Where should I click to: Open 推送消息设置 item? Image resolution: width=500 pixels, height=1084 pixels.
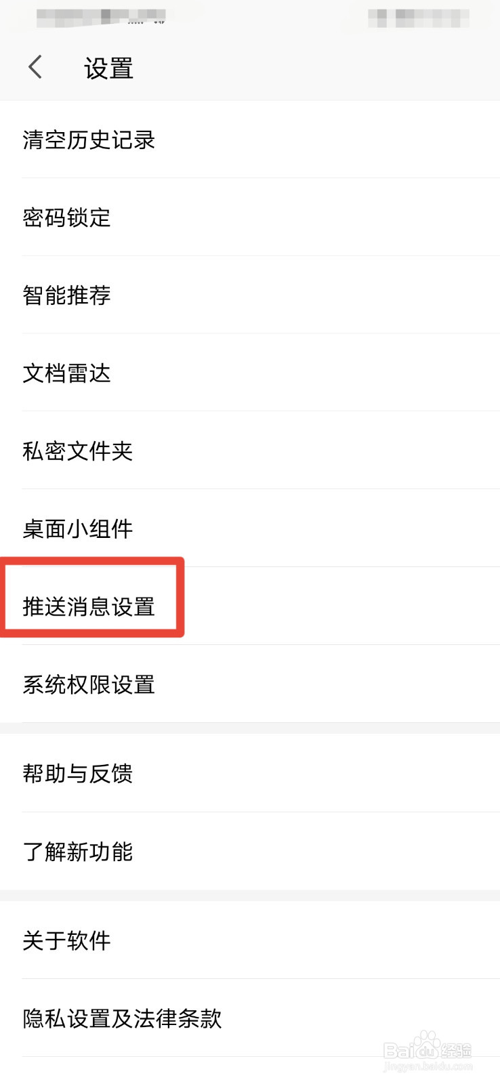tap(250, 606)
